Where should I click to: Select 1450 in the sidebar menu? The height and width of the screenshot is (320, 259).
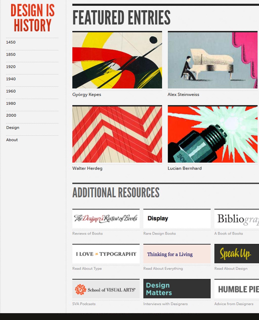coord(11,42)
